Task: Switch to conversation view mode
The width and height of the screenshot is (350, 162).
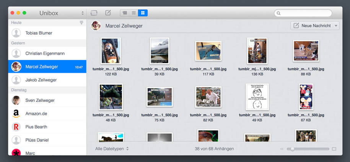Action: point(125,13)
